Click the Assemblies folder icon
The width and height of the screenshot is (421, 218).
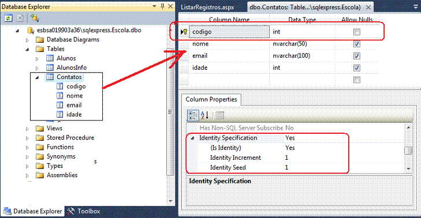(x=40, y=175)
